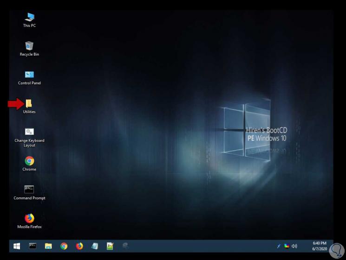This screenshot has width=346, height=260.
Task: Click the 'Chrome' label text on desktop
Action: click(29, 169)
